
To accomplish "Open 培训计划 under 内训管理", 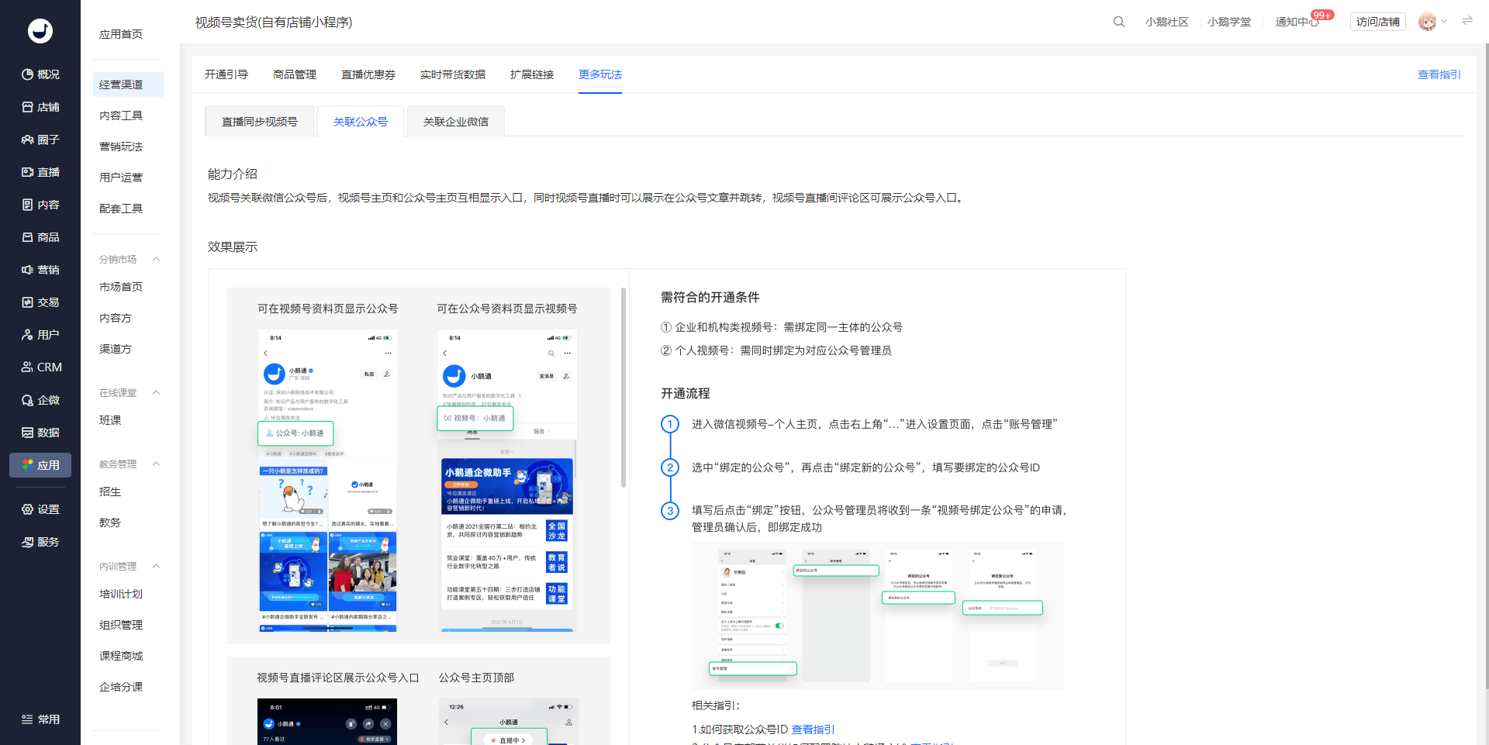I will (121, 594).
